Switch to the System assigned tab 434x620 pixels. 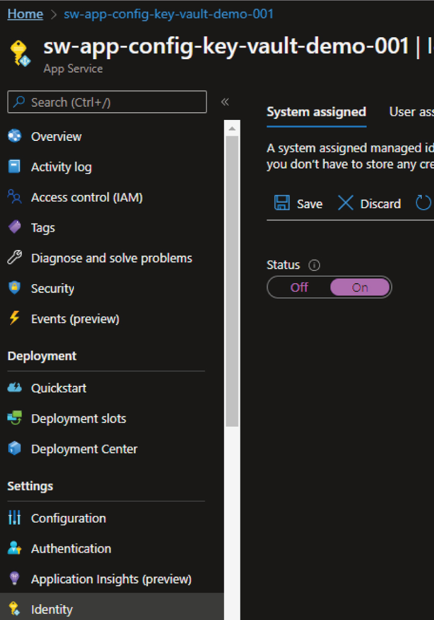(x=316, y=112)
